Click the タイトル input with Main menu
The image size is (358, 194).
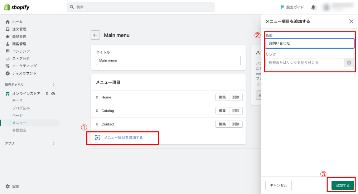[168, 60]
